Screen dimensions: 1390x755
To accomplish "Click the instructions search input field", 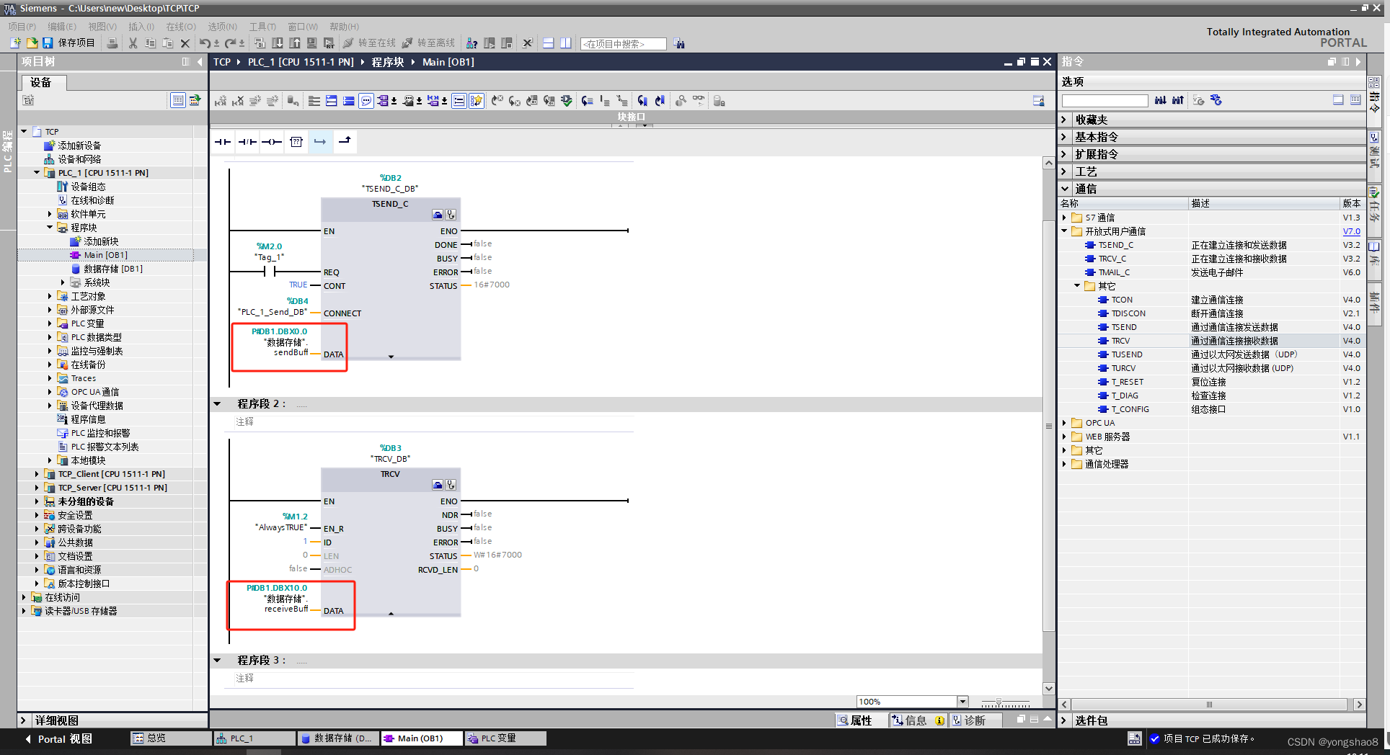I will 1105,101.
